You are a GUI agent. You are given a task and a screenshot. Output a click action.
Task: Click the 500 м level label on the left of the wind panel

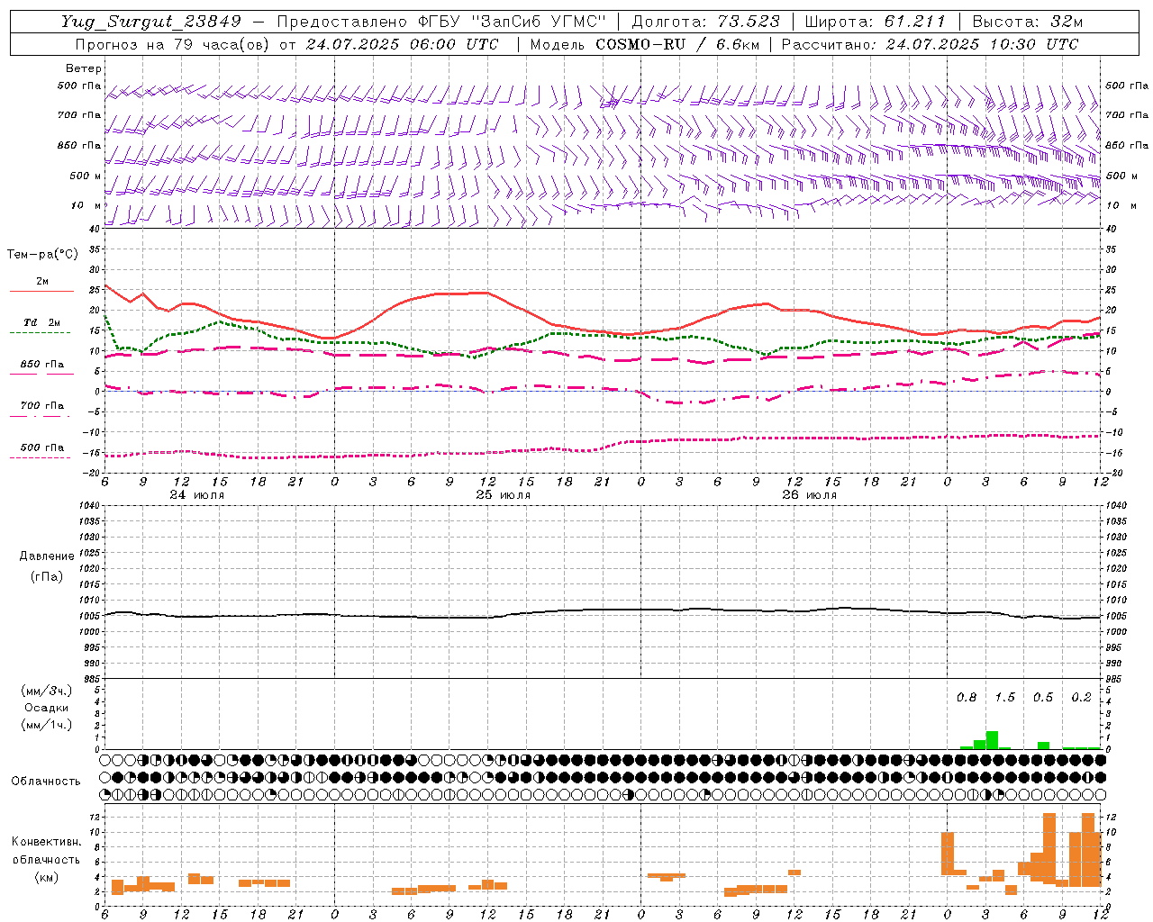click(x=86, y=176)
